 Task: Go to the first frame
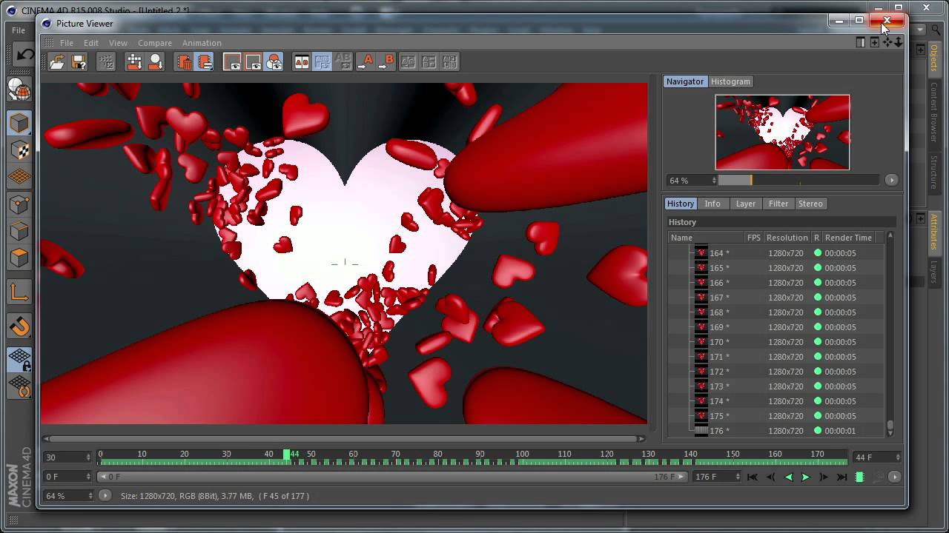point(753,477)
